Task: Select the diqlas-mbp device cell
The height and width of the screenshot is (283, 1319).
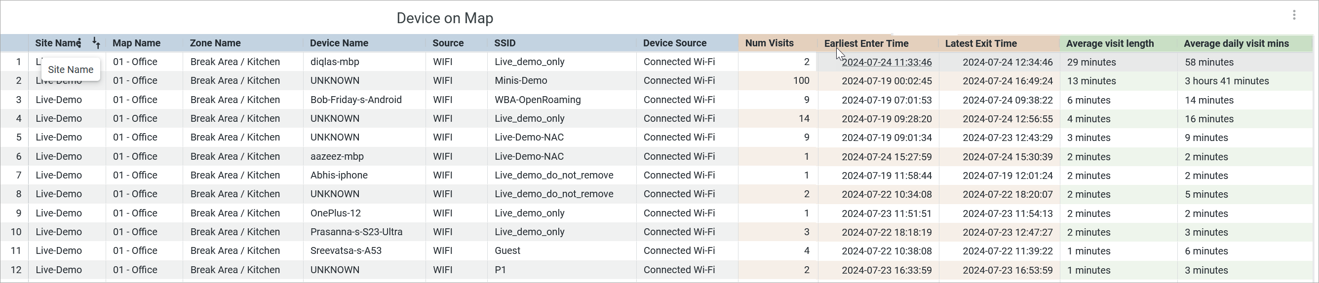Action: click(x=335, y=62)
